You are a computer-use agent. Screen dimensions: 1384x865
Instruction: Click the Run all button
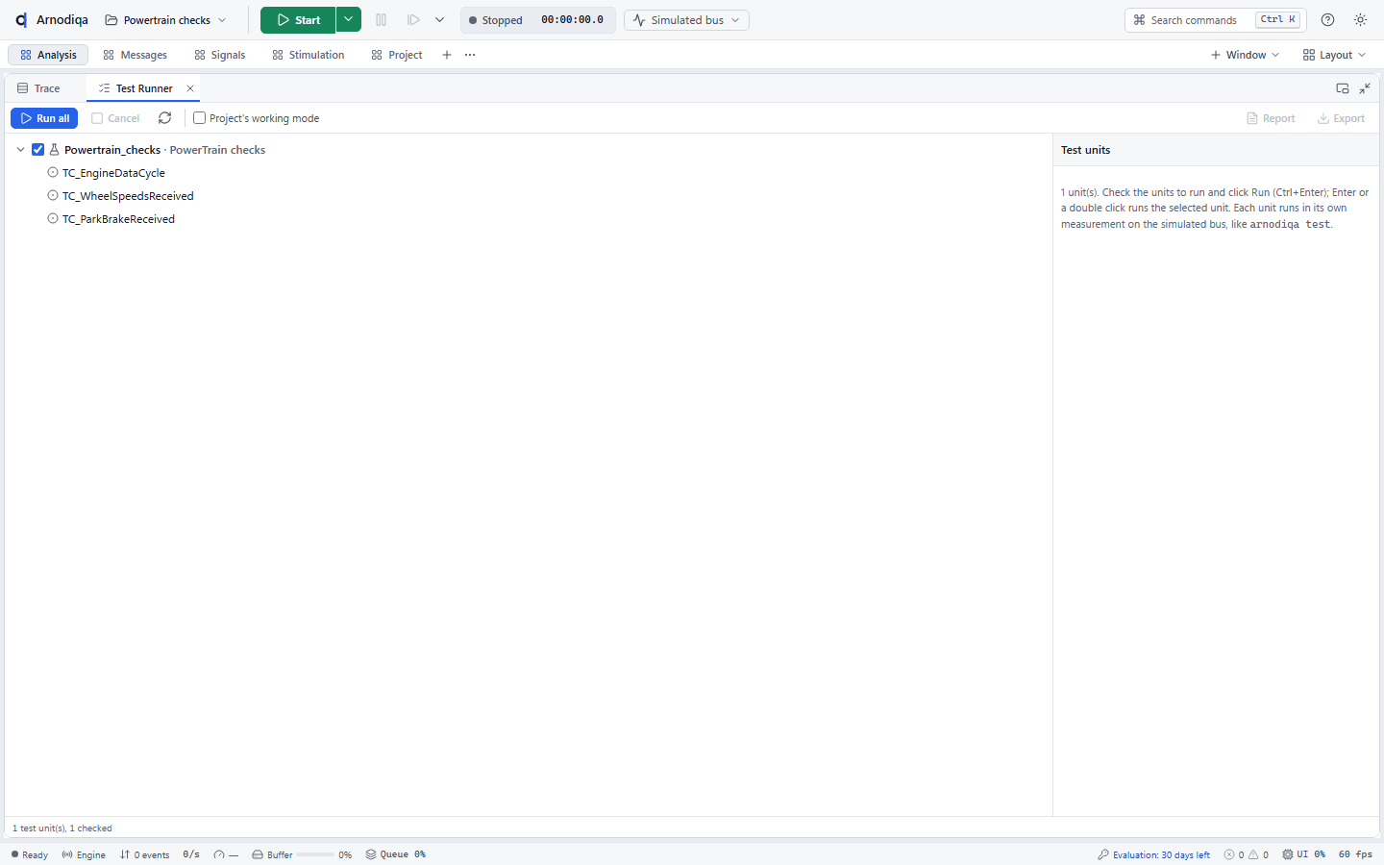[x=44, y=118]
